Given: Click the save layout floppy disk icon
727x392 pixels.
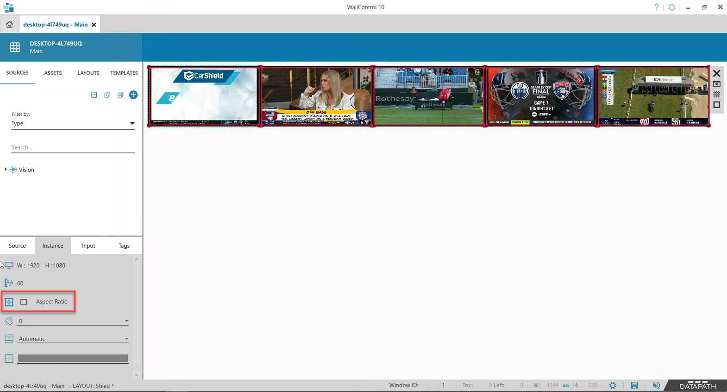Looking at the screenshot, I should [634, 386].
